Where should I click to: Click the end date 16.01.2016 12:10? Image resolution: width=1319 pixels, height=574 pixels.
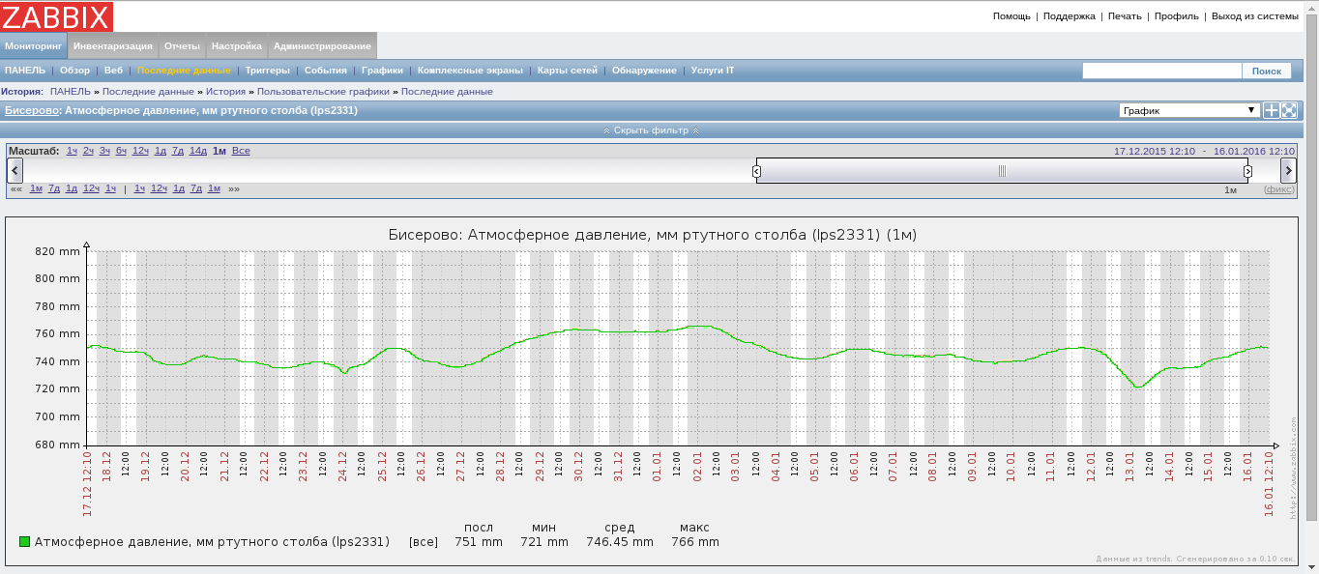click(x=1254, y=151)
